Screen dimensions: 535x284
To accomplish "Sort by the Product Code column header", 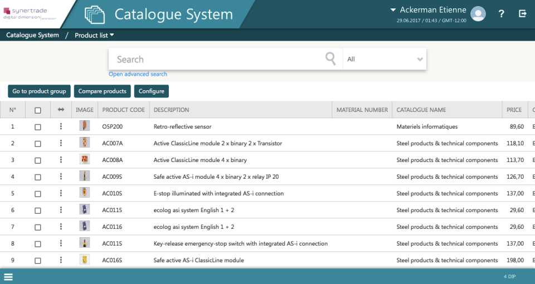I will (x=123, y=110).
